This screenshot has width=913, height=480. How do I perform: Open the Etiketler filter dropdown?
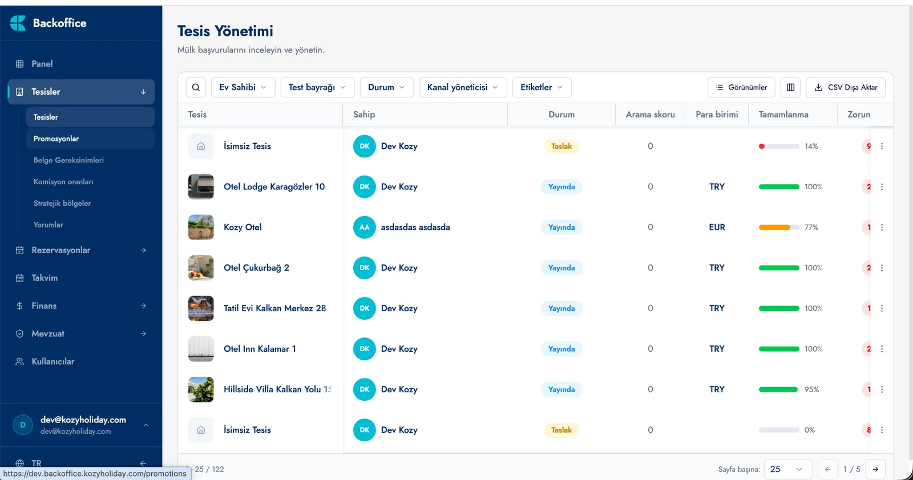542,87
